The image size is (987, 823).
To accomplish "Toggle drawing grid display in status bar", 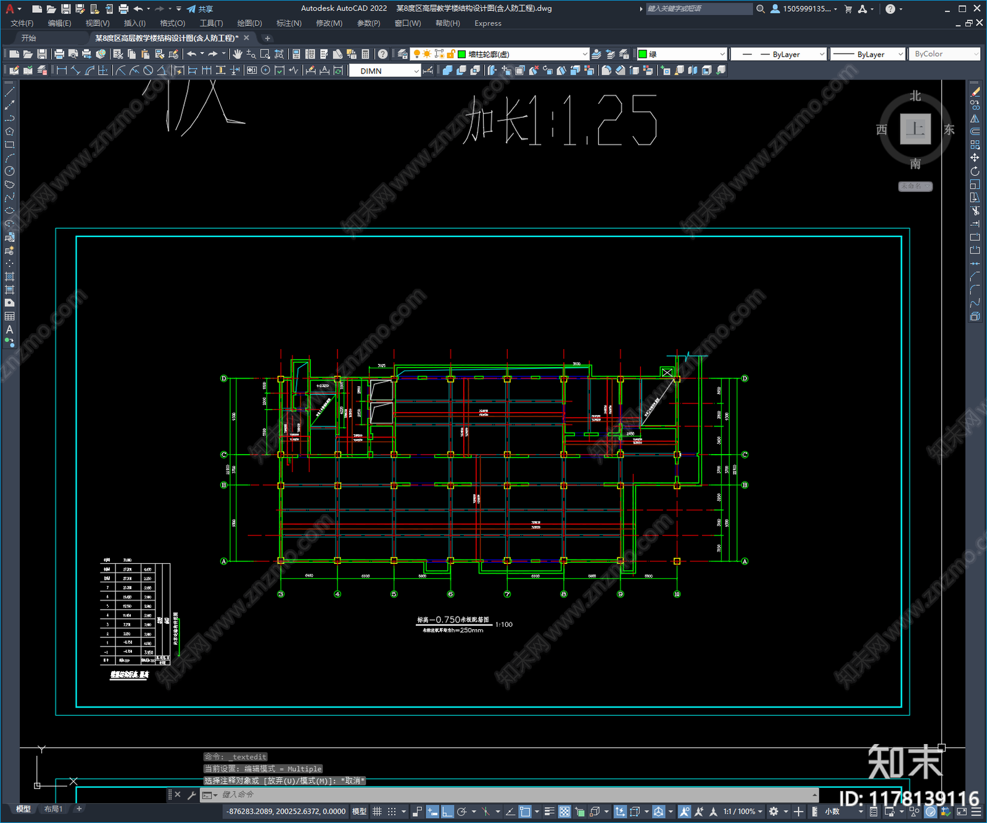I will 377,811.
